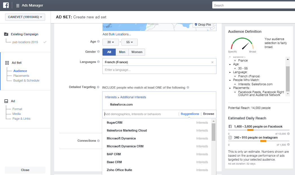Show the Age info tooltip icon

(x=99, y=41)
